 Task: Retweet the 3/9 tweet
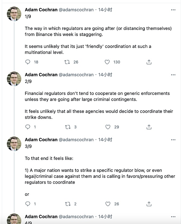click(x=68, y=204)
